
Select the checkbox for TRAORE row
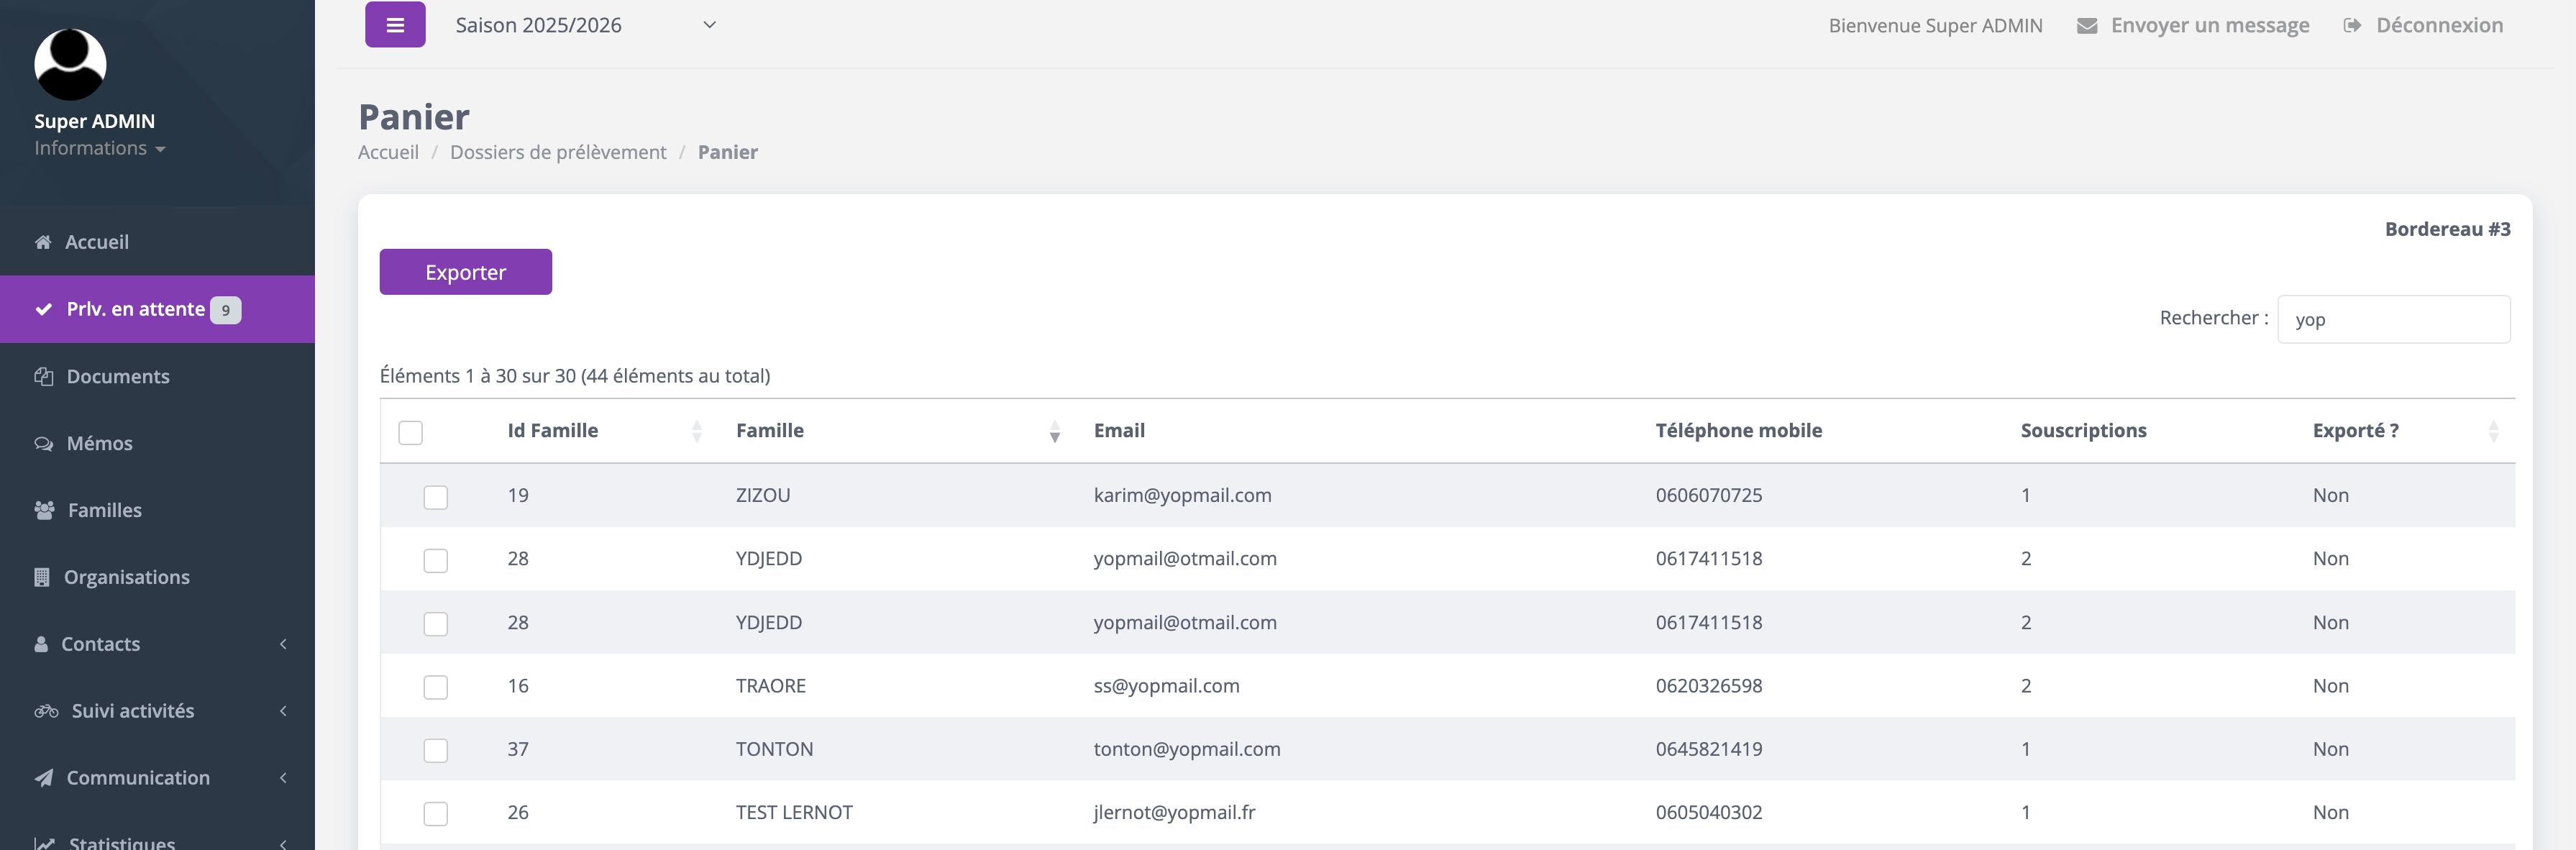[435, 687]
